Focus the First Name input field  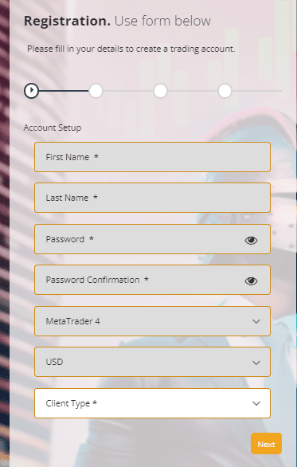coord(152,157)
